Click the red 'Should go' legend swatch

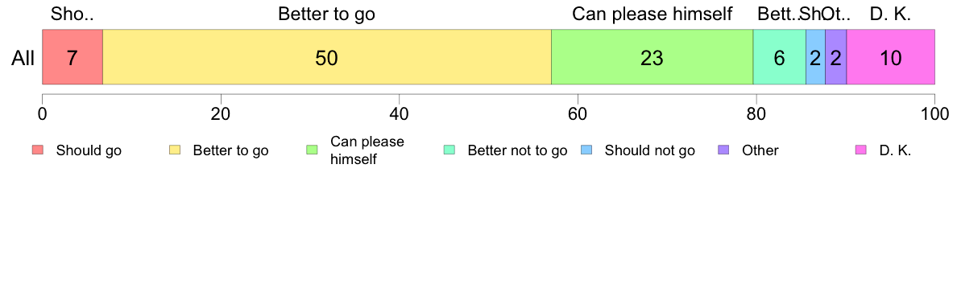tap(38, 150)
